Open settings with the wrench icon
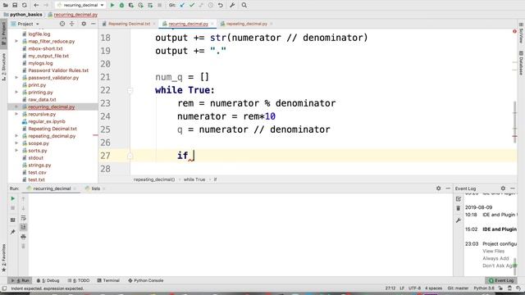525x295 pixels. tap(232, 5)
